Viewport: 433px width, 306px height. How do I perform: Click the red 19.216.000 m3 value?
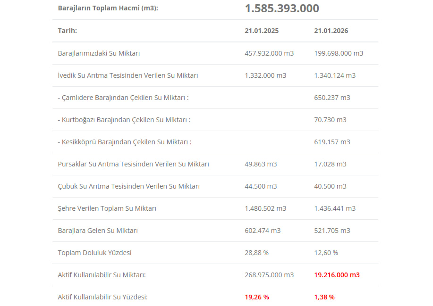[x=337, y=275]
